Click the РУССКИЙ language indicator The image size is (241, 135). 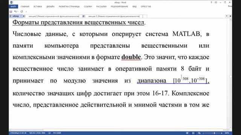[57, 133]
